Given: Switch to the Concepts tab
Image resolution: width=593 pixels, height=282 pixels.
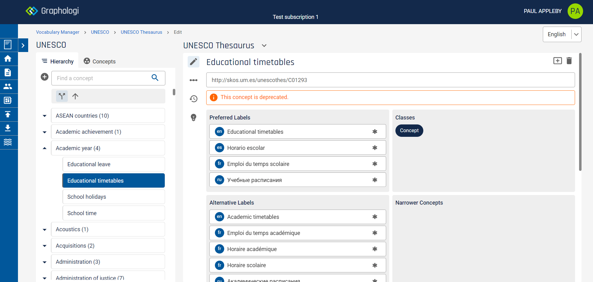Looking at the screenshot, I should [x=100, y=61].
